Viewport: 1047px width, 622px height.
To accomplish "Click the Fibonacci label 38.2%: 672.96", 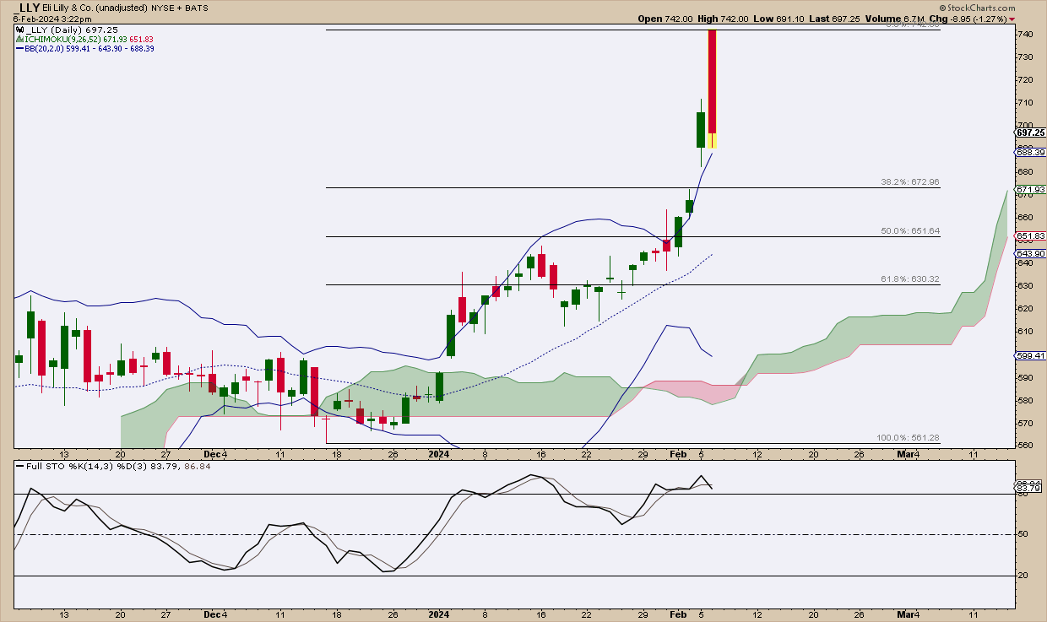I will (x=911, y=182).
